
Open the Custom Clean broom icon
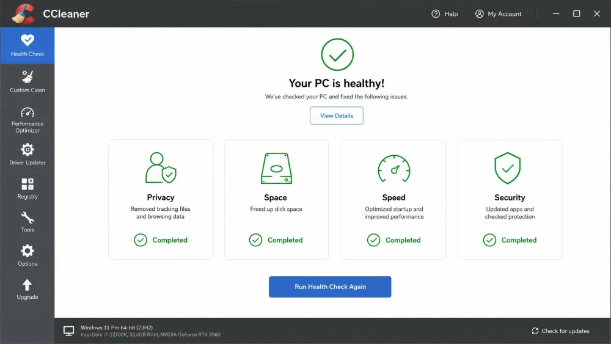(27, 77)
